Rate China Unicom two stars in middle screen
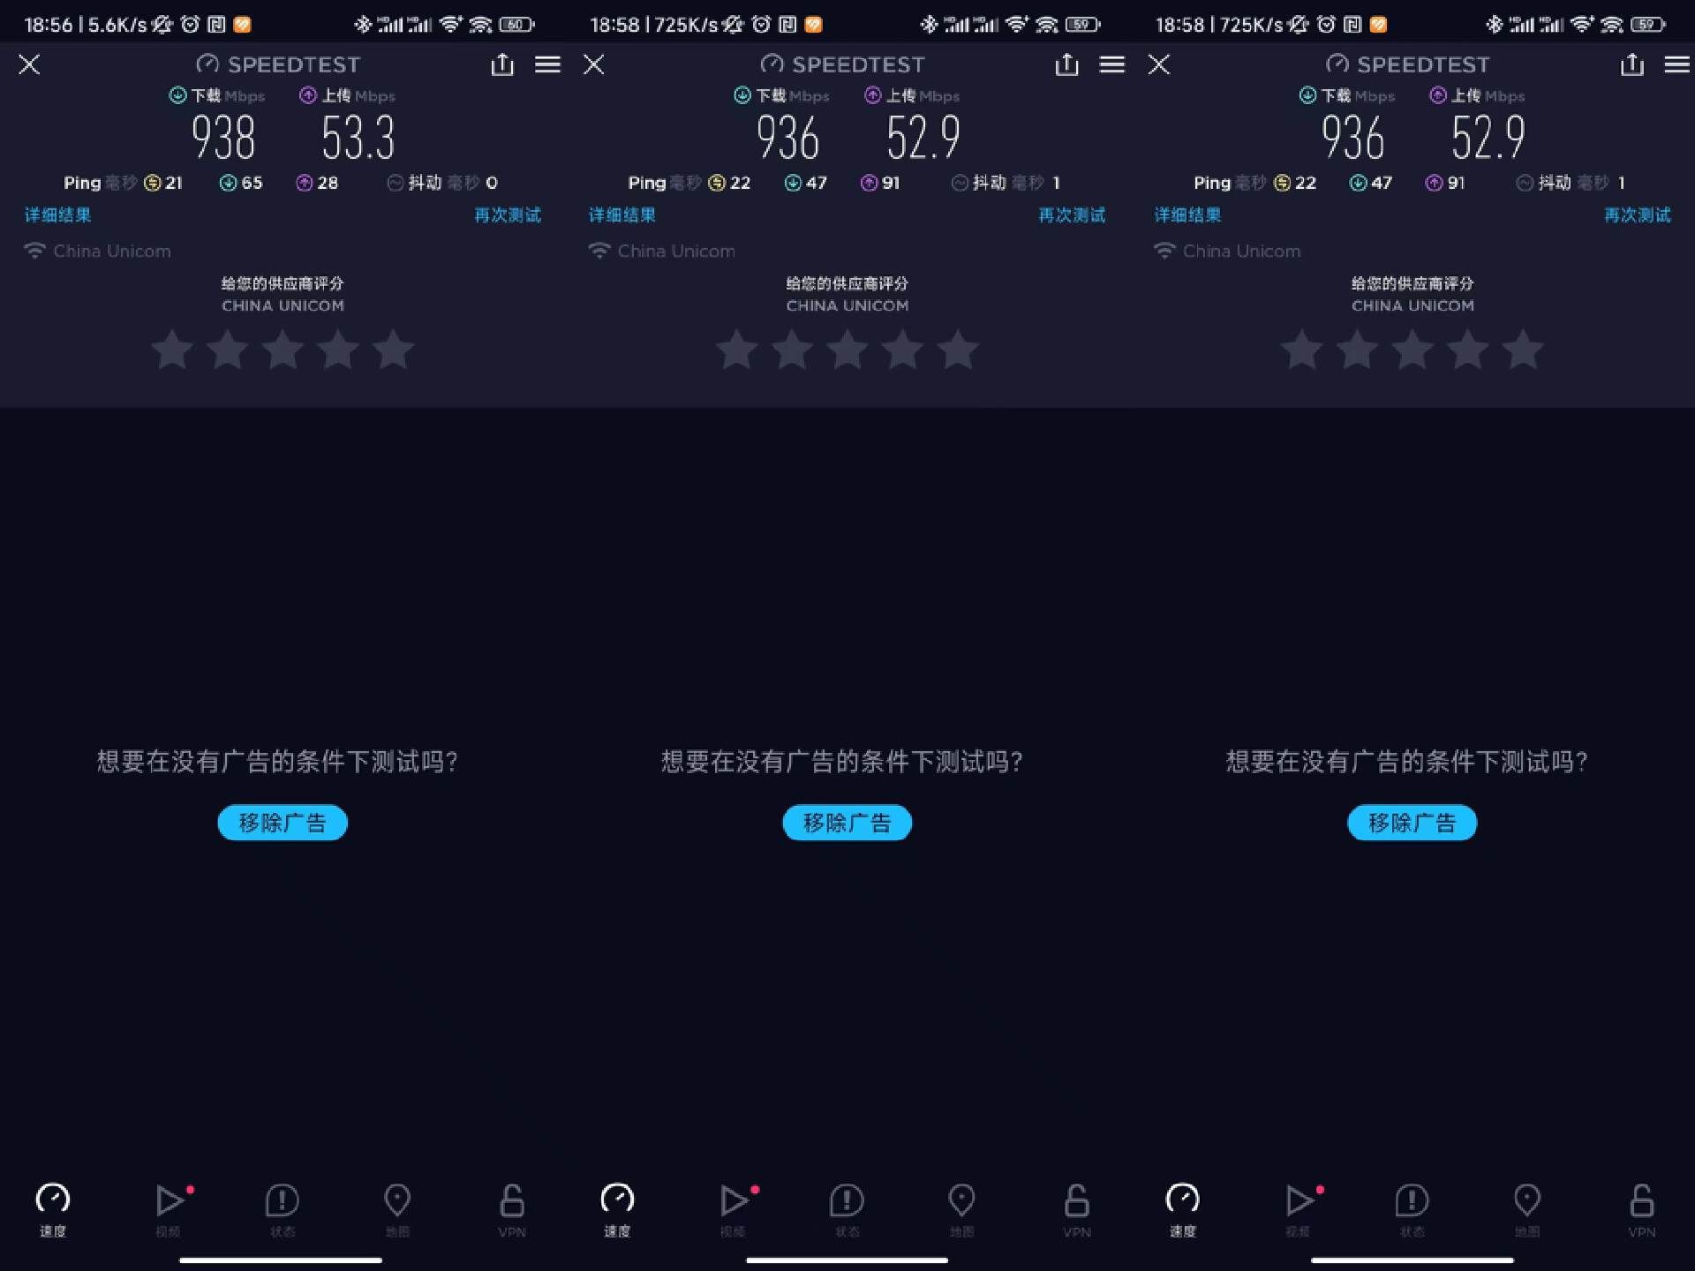Viewport: 1695px width, 1271px height. click(x=792, y=350)
